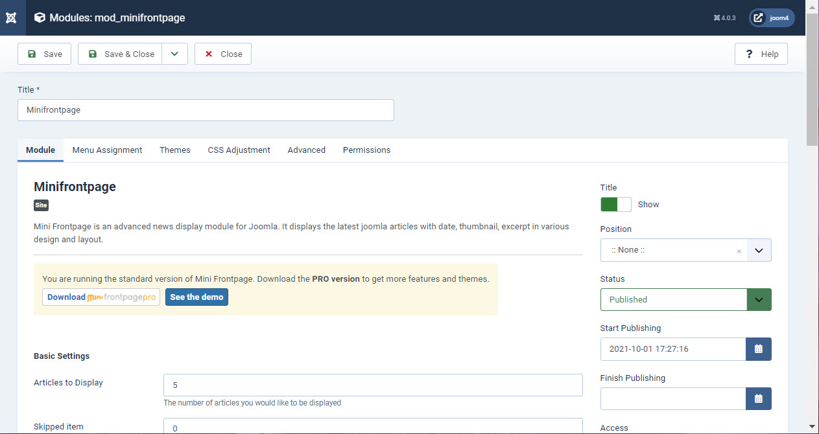The height and width of the screenshot is (434, 819).
Task: Click the Articles to Display input field
Action: coord(373,385)
